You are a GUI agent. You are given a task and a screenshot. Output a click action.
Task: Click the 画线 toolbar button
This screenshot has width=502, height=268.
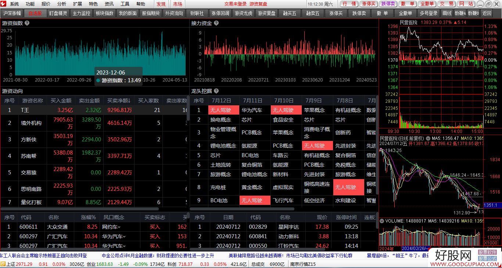click(x=447, y=13)
